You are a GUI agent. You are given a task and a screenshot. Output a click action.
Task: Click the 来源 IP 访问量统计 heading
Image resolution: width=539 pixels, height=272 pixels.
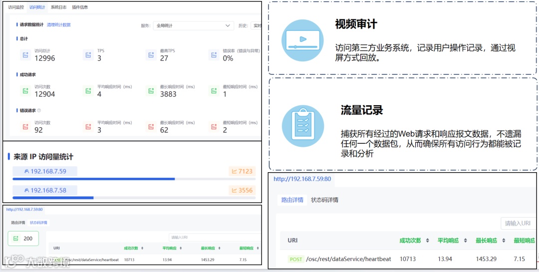click(x=43, y=157)
